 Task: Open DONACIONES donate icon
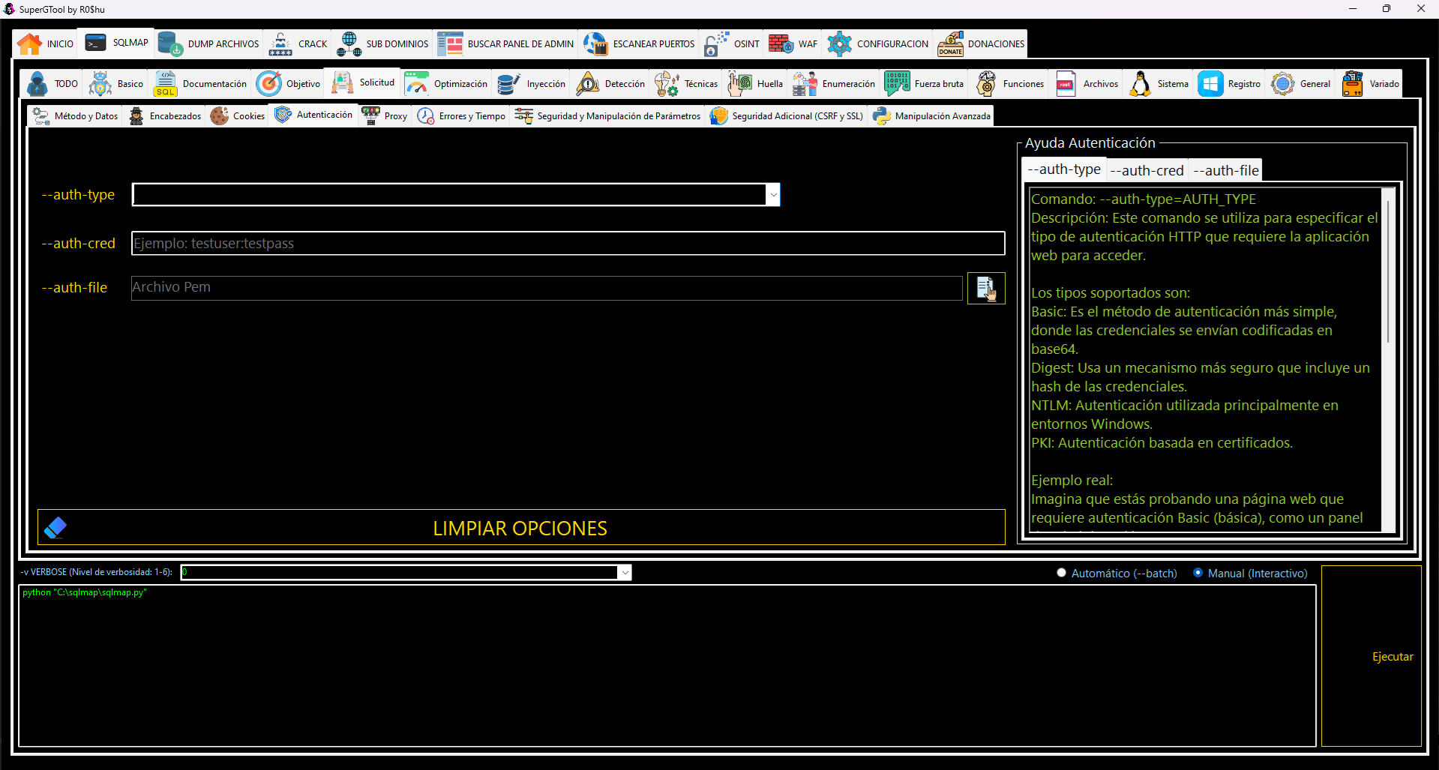950,44
